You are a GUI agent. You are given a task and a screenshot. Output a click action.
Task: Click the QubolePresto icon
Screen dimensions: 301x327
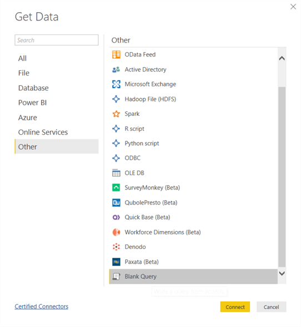(116, 202)
